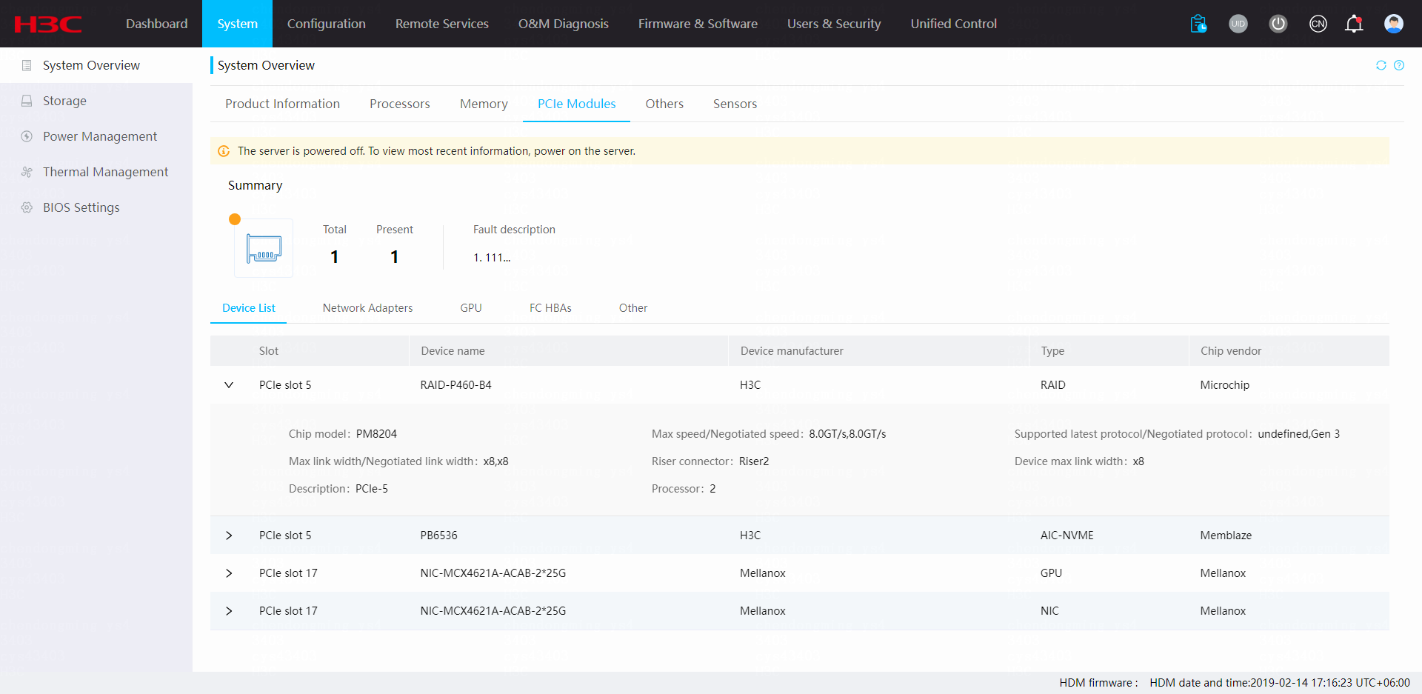Screen dimensions: 1422x694
Task: Open the help question mark icon
Action: (1399, 65)
